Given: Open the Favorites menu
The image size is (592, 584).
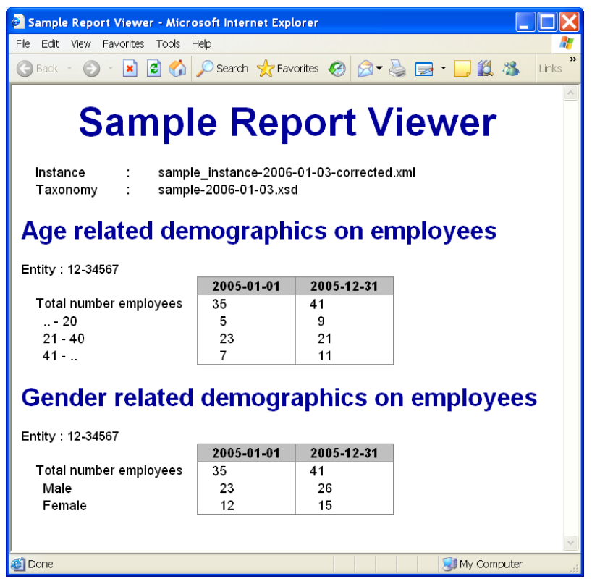Looking at the screenshot, I should pos(124,44).
